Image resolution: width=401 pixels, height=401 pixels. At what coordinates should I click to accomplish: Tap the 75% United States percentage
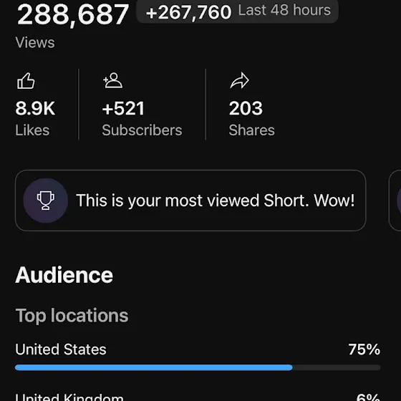pyautogui.click(x=364, y=349)
